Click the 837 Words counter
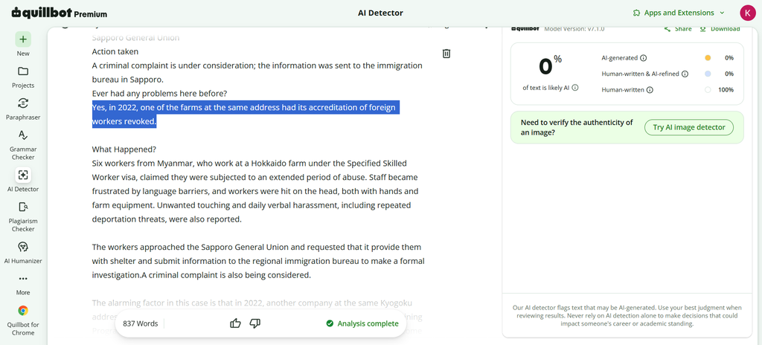 coord(140,323)
